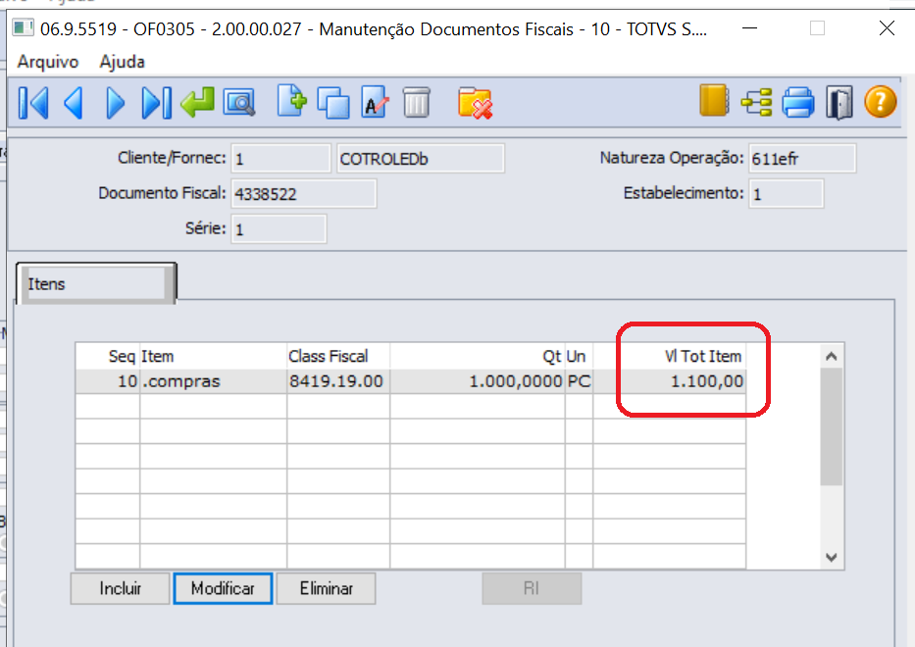The width and height of the screenshot is (915, 647).
Task: Click the folder with red X icon
Action: [x=475, y=103]
